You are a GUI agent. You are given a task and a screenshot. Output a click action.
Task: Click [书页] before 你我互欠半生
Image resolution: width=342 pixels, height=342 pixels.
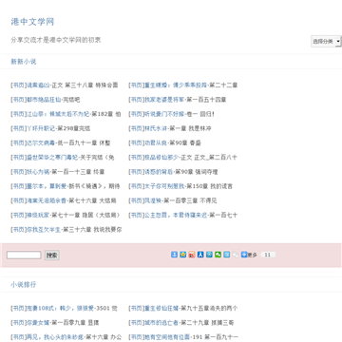pos(19,229)
